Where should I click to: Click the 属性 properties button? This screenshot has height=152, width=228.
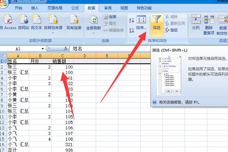(110, 24)
